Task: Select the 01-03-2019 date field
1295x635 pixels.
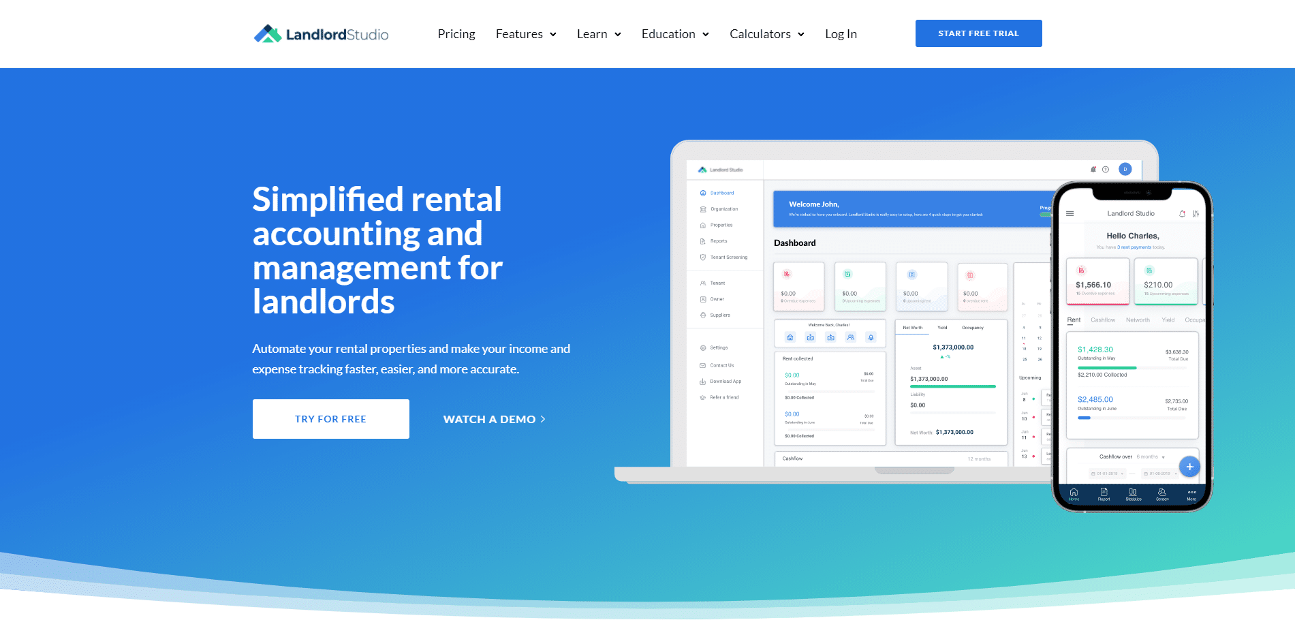Action: (1106, 472)
